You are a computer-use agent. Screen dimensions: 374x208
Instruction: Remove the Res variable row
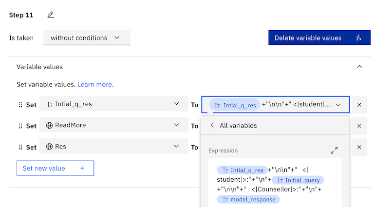pyautogui.click(x=359, y=147)
